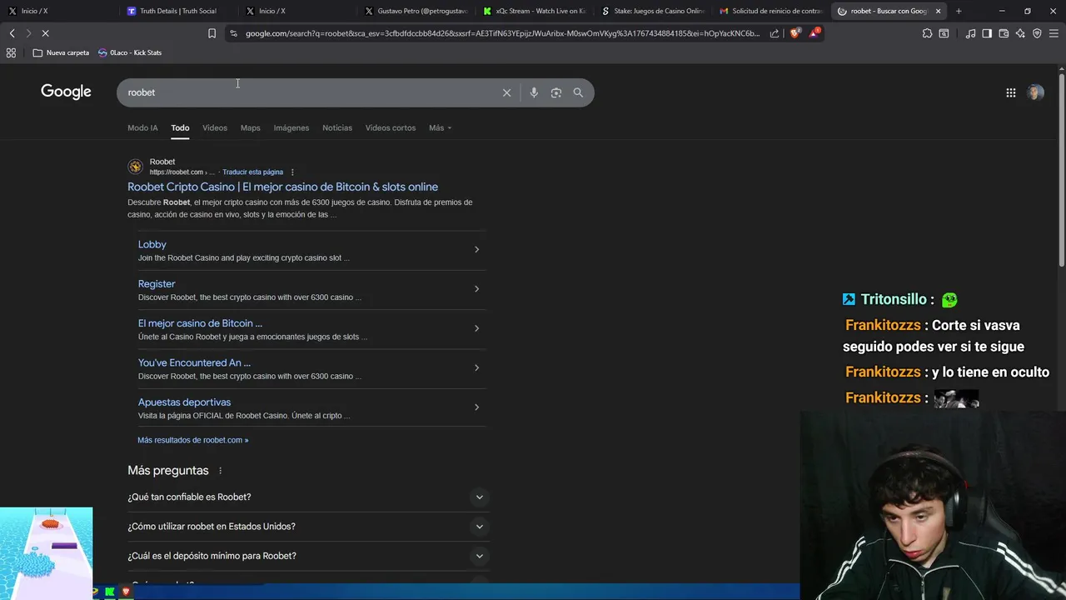Open options dots next to Roobet result

pyautogui.click(x=292, y=172)
